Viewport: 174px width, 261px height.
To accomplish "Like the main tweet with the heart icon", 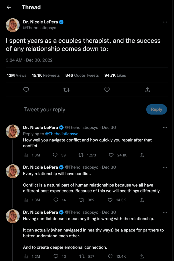I will [x=107, y=90].
